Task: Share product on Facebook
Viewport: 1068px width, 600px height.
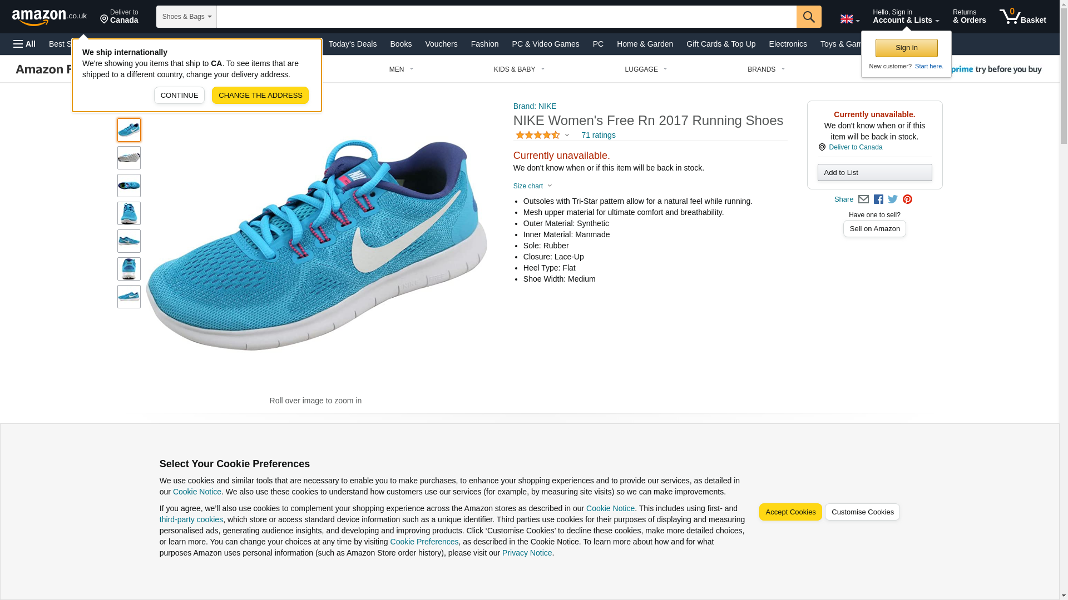Action: (878, 199)
